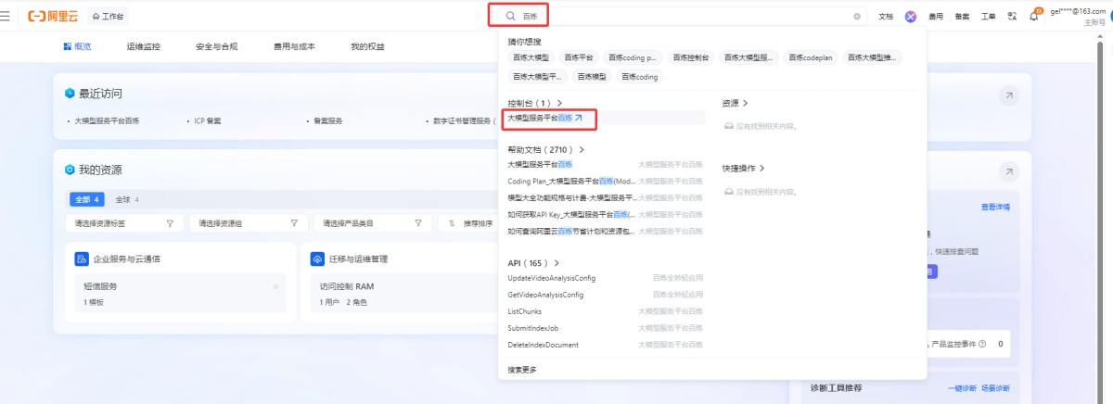Open 备案 in the top bar
This screenshot has height=404, width=1113.
pyautogui.click(x=962, y=16)
